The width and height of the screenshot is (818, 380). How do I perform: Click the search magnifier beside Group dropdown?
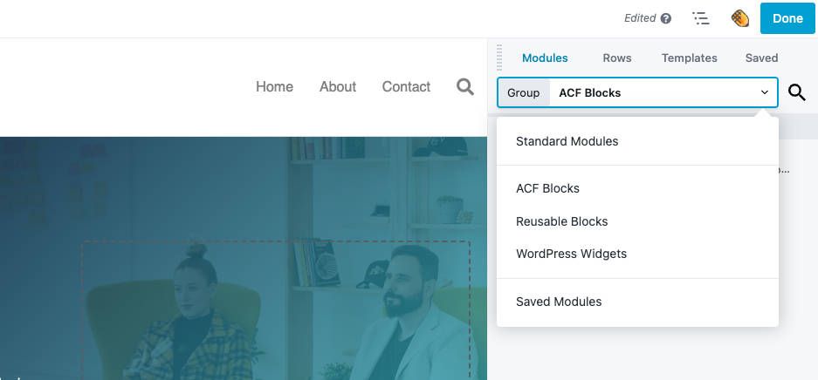pyautogui.click(x=796, y=92)
